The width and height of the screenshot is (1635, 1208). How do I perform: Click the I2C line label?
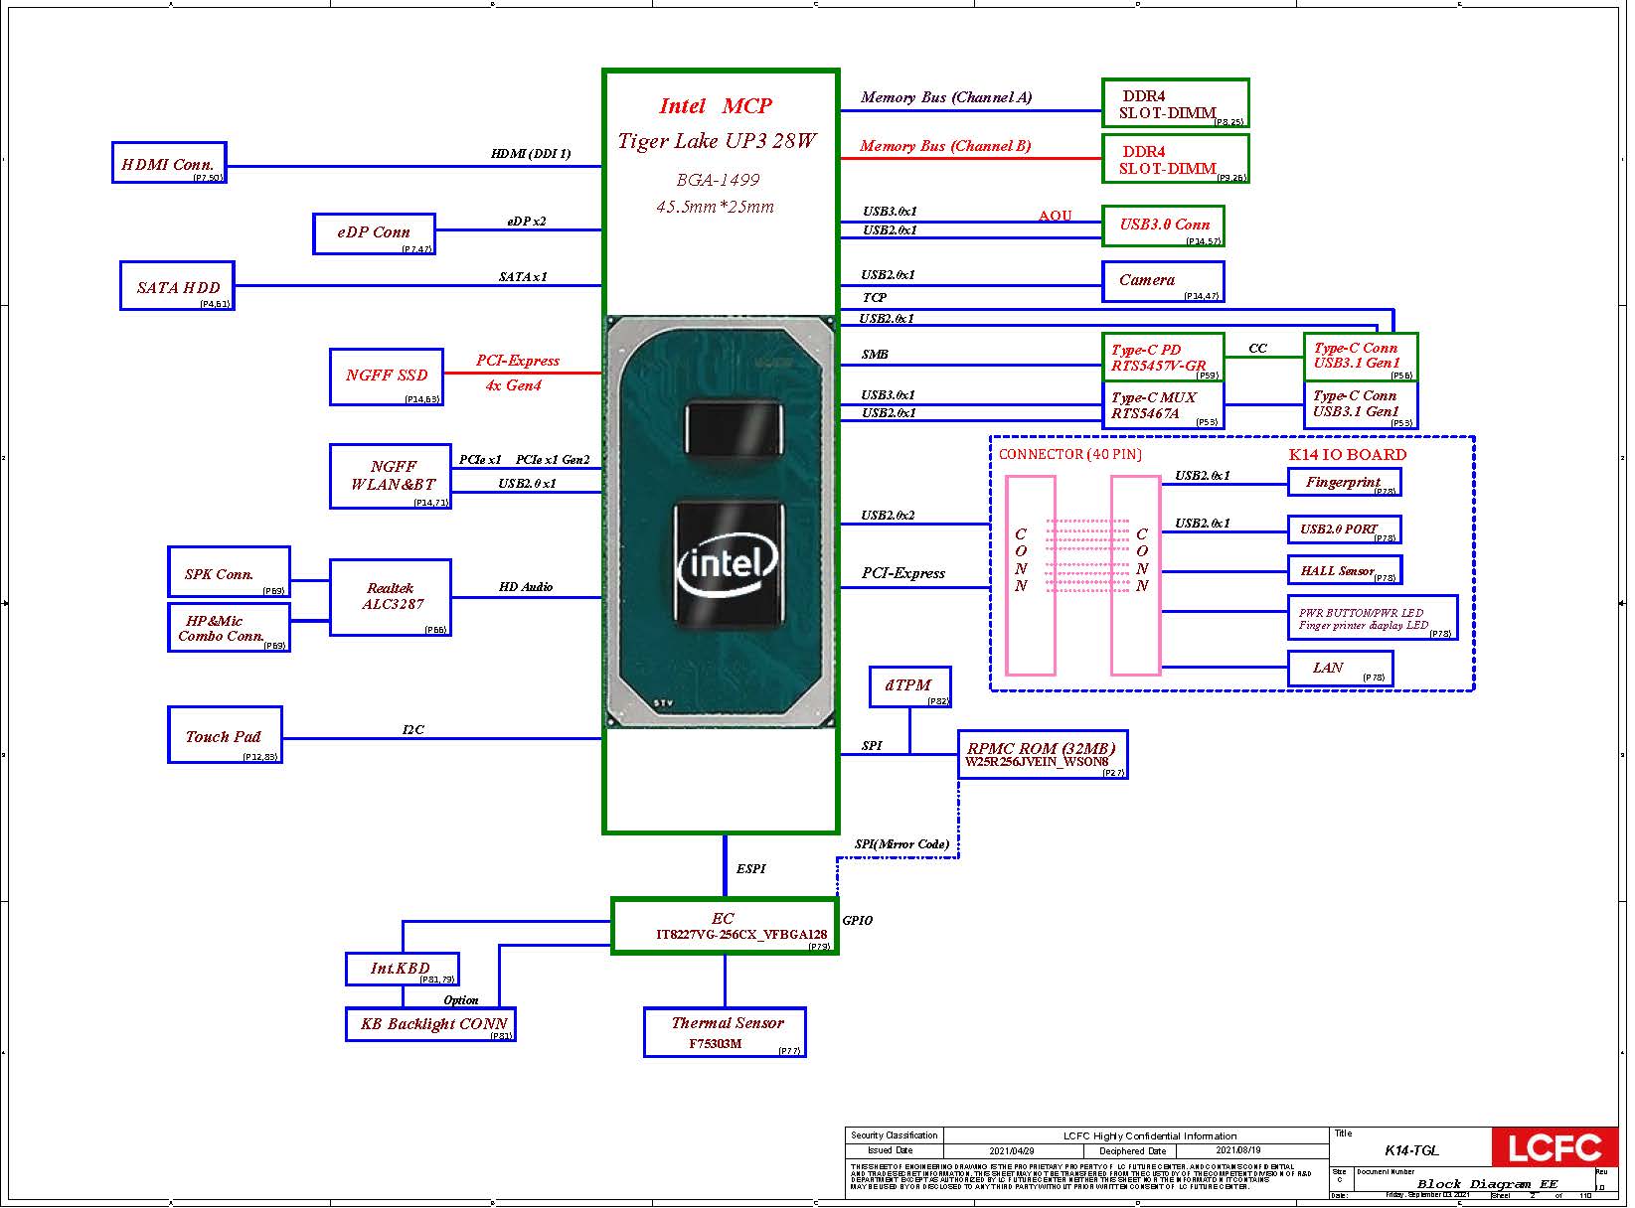pyautogui.click(x=413, y=730)
